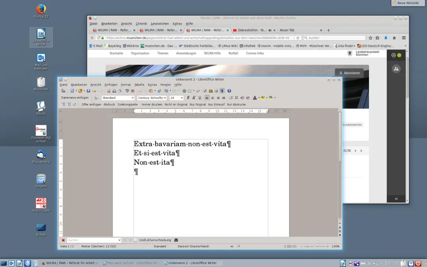Open the Century Schoolbook font dropdown

[x=165, y=98]
